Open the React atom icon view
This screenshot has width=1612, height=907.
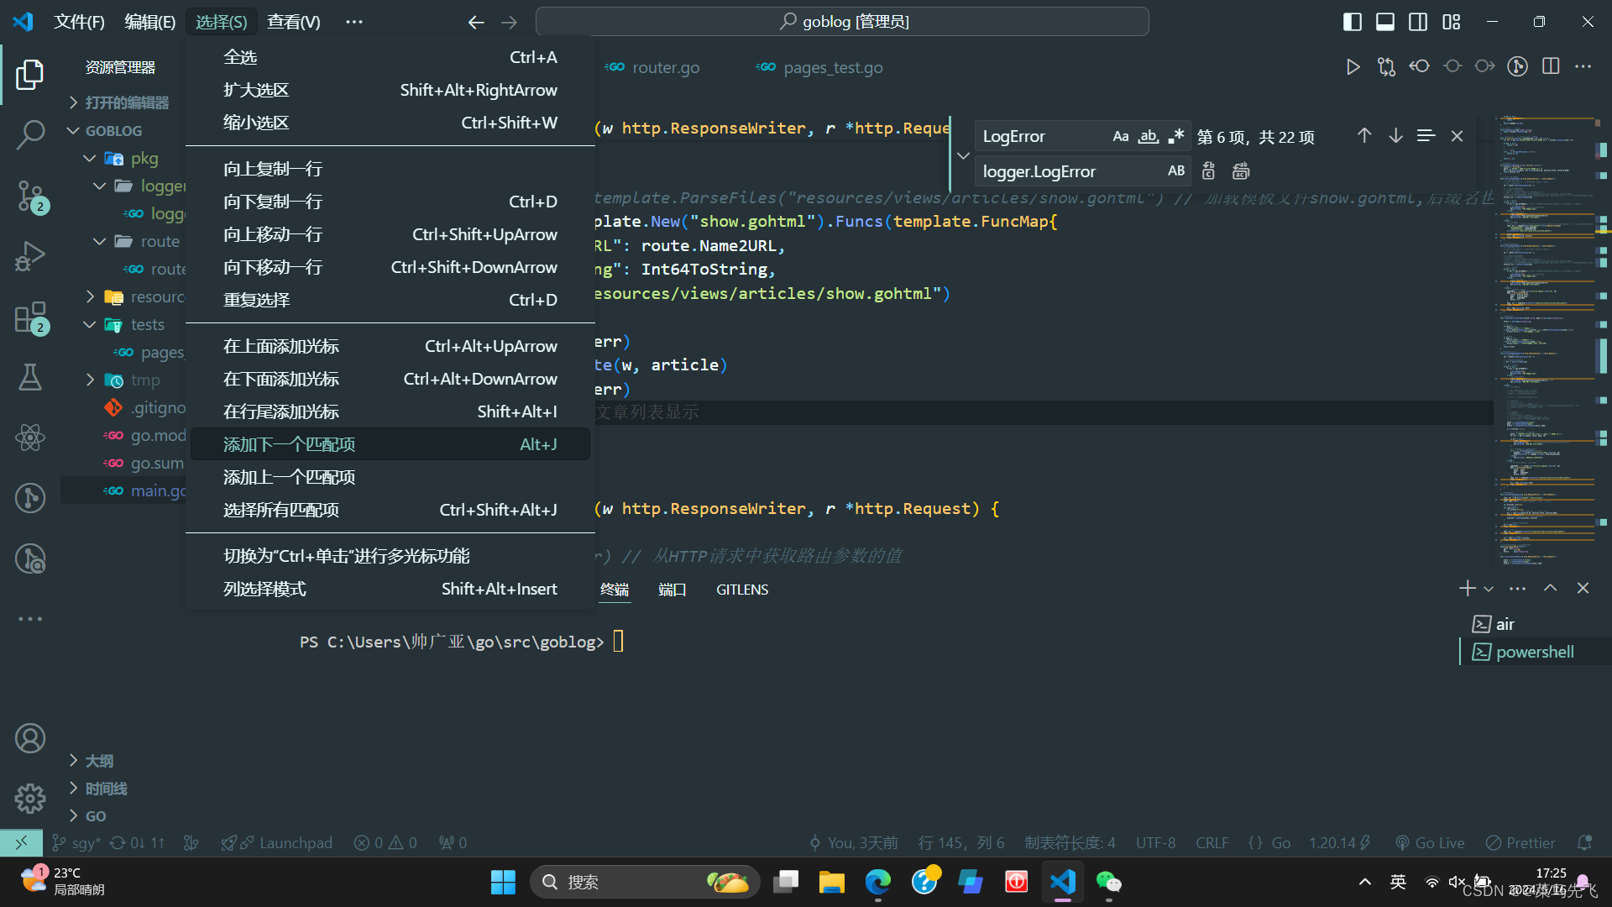pos(30,438)
